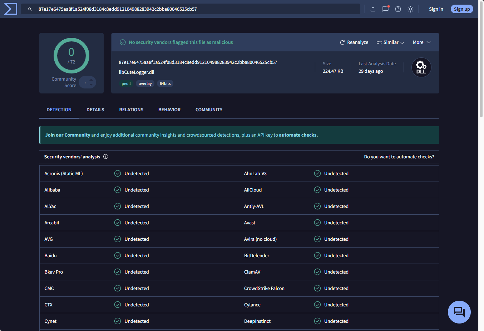484x331 pixels.
Task: Click the Arcabit vendor name
Action: point(52,223)
